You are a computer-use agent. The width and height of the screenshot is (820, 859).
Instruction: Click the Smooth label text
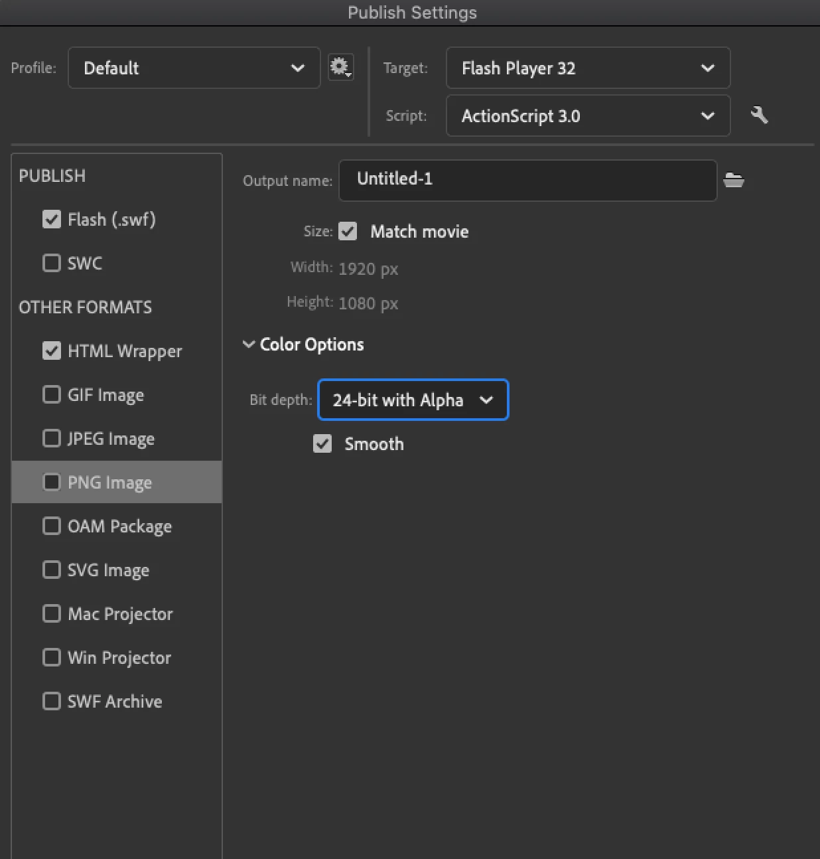[x=374, y=443]
